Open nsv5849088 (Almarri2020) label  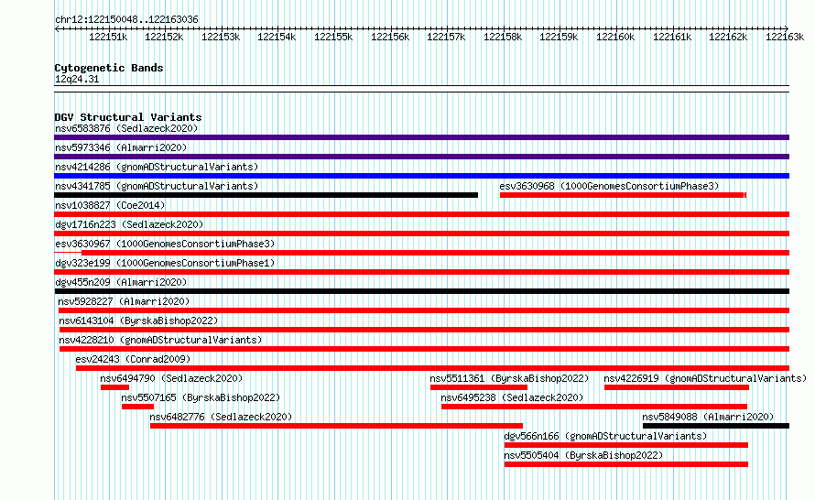click(708, 417)
